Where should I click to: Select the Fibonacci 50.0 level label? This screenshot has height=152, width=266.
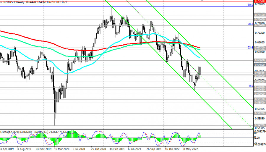250,5
